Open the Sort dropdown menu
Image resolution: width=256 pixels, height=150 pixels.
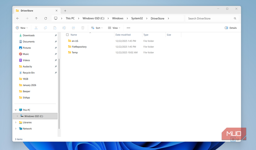97,28
